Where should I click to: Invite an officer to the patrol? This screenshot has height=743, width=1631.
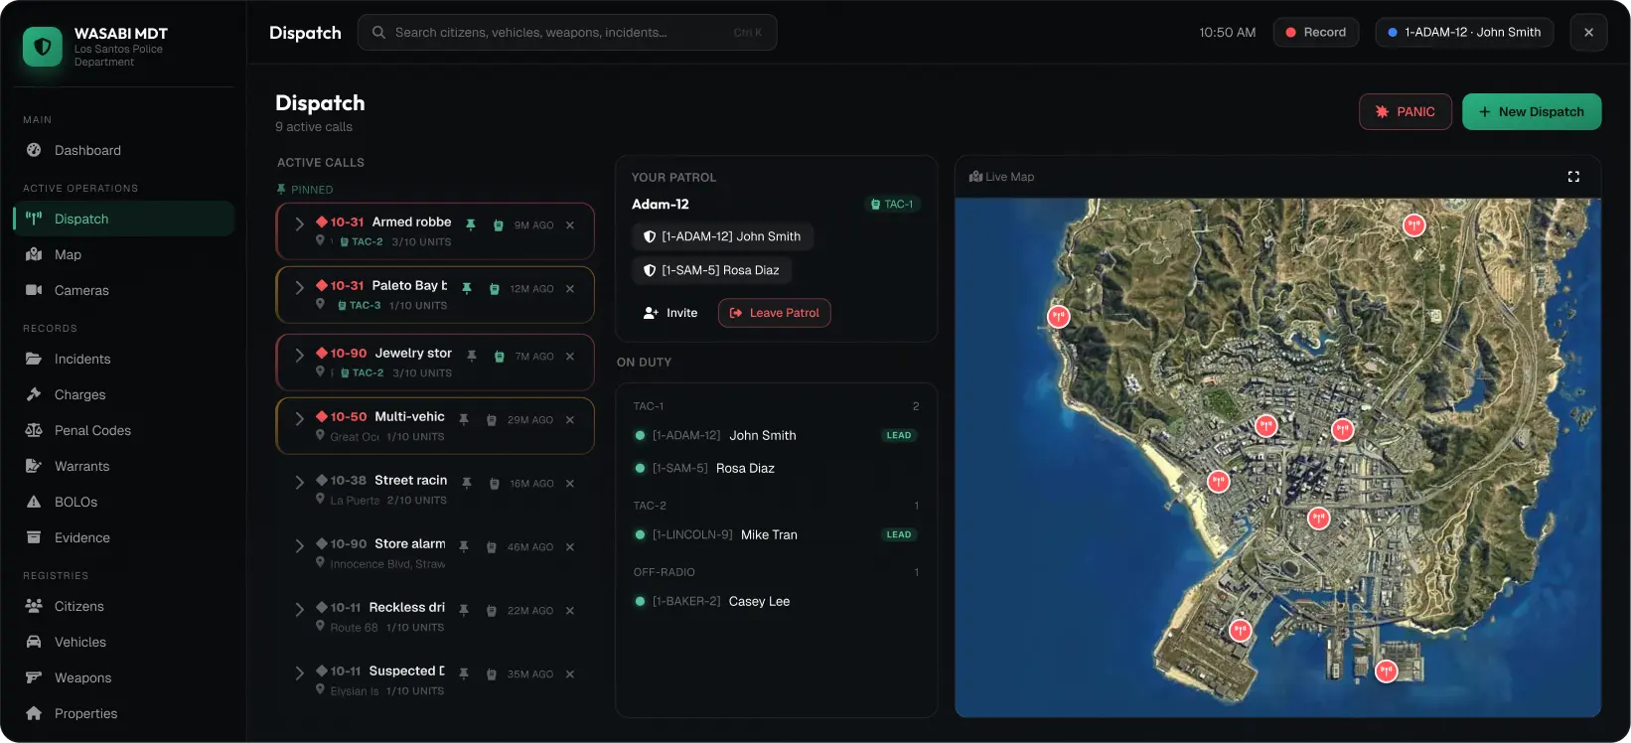(670, 313)
